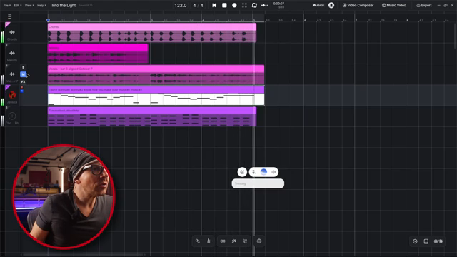The height and width of the screenshot is (257, 457).
Task: Click the 122.0 tempo field
Action: (180, 5)
